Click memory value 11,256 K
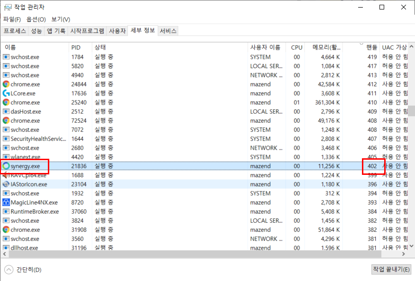 click(329, 166)
